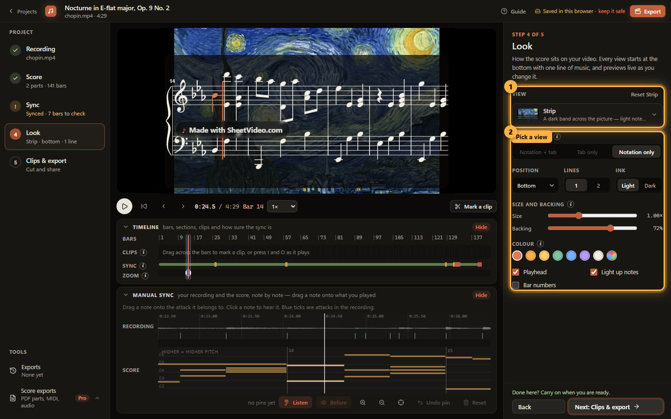Select the Look step
The width and height of the screenshot is (671, 419).
(x=55, y=136)
